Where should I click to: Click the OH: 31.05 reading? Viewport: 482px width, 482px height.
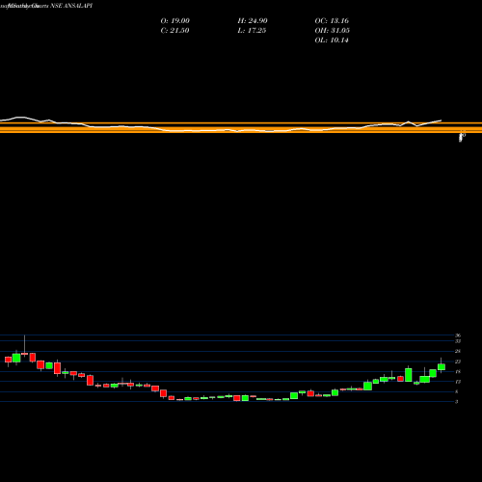[x=333, y=31]
